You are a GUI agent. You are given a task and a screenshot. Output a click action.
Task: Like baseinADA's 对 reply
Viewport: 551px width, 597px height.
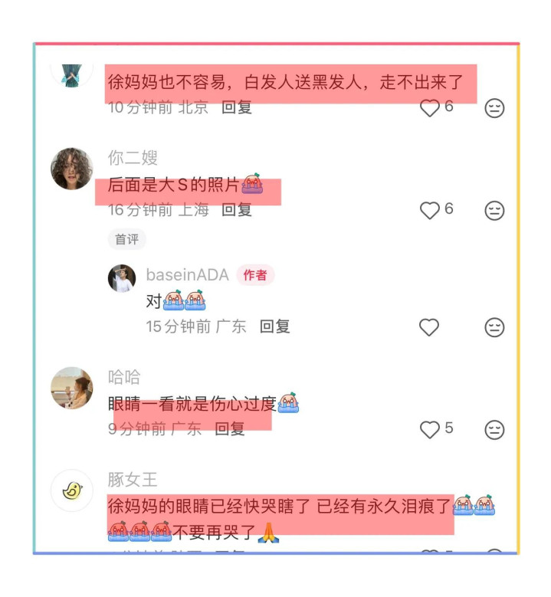429,327
